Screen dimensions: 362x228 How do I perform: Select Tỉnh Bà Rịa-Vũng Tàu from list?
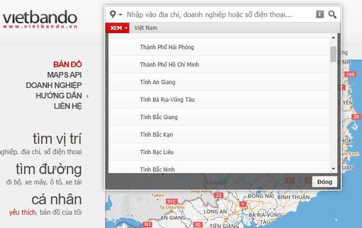(x=219, y=100)
